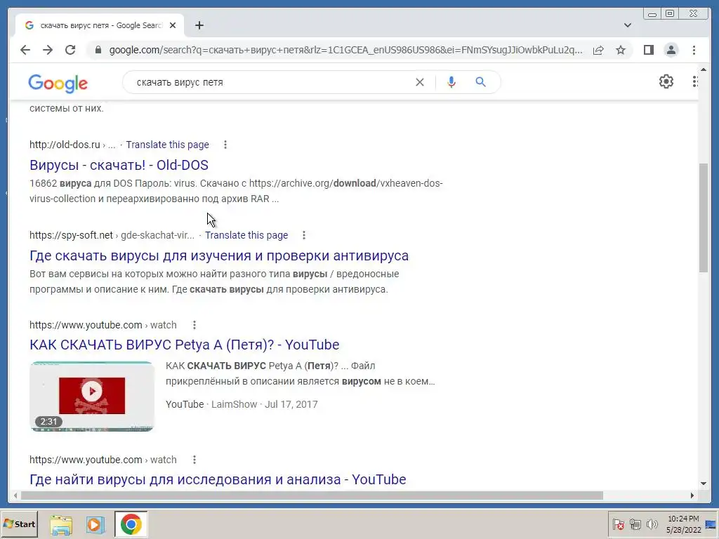Open network status in the system tray

point(635,524)
